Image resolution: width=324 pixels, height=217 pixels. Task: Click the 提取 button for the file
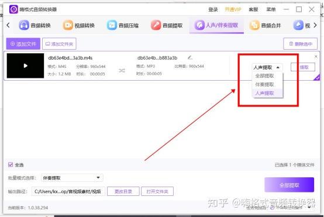(303, 67)
